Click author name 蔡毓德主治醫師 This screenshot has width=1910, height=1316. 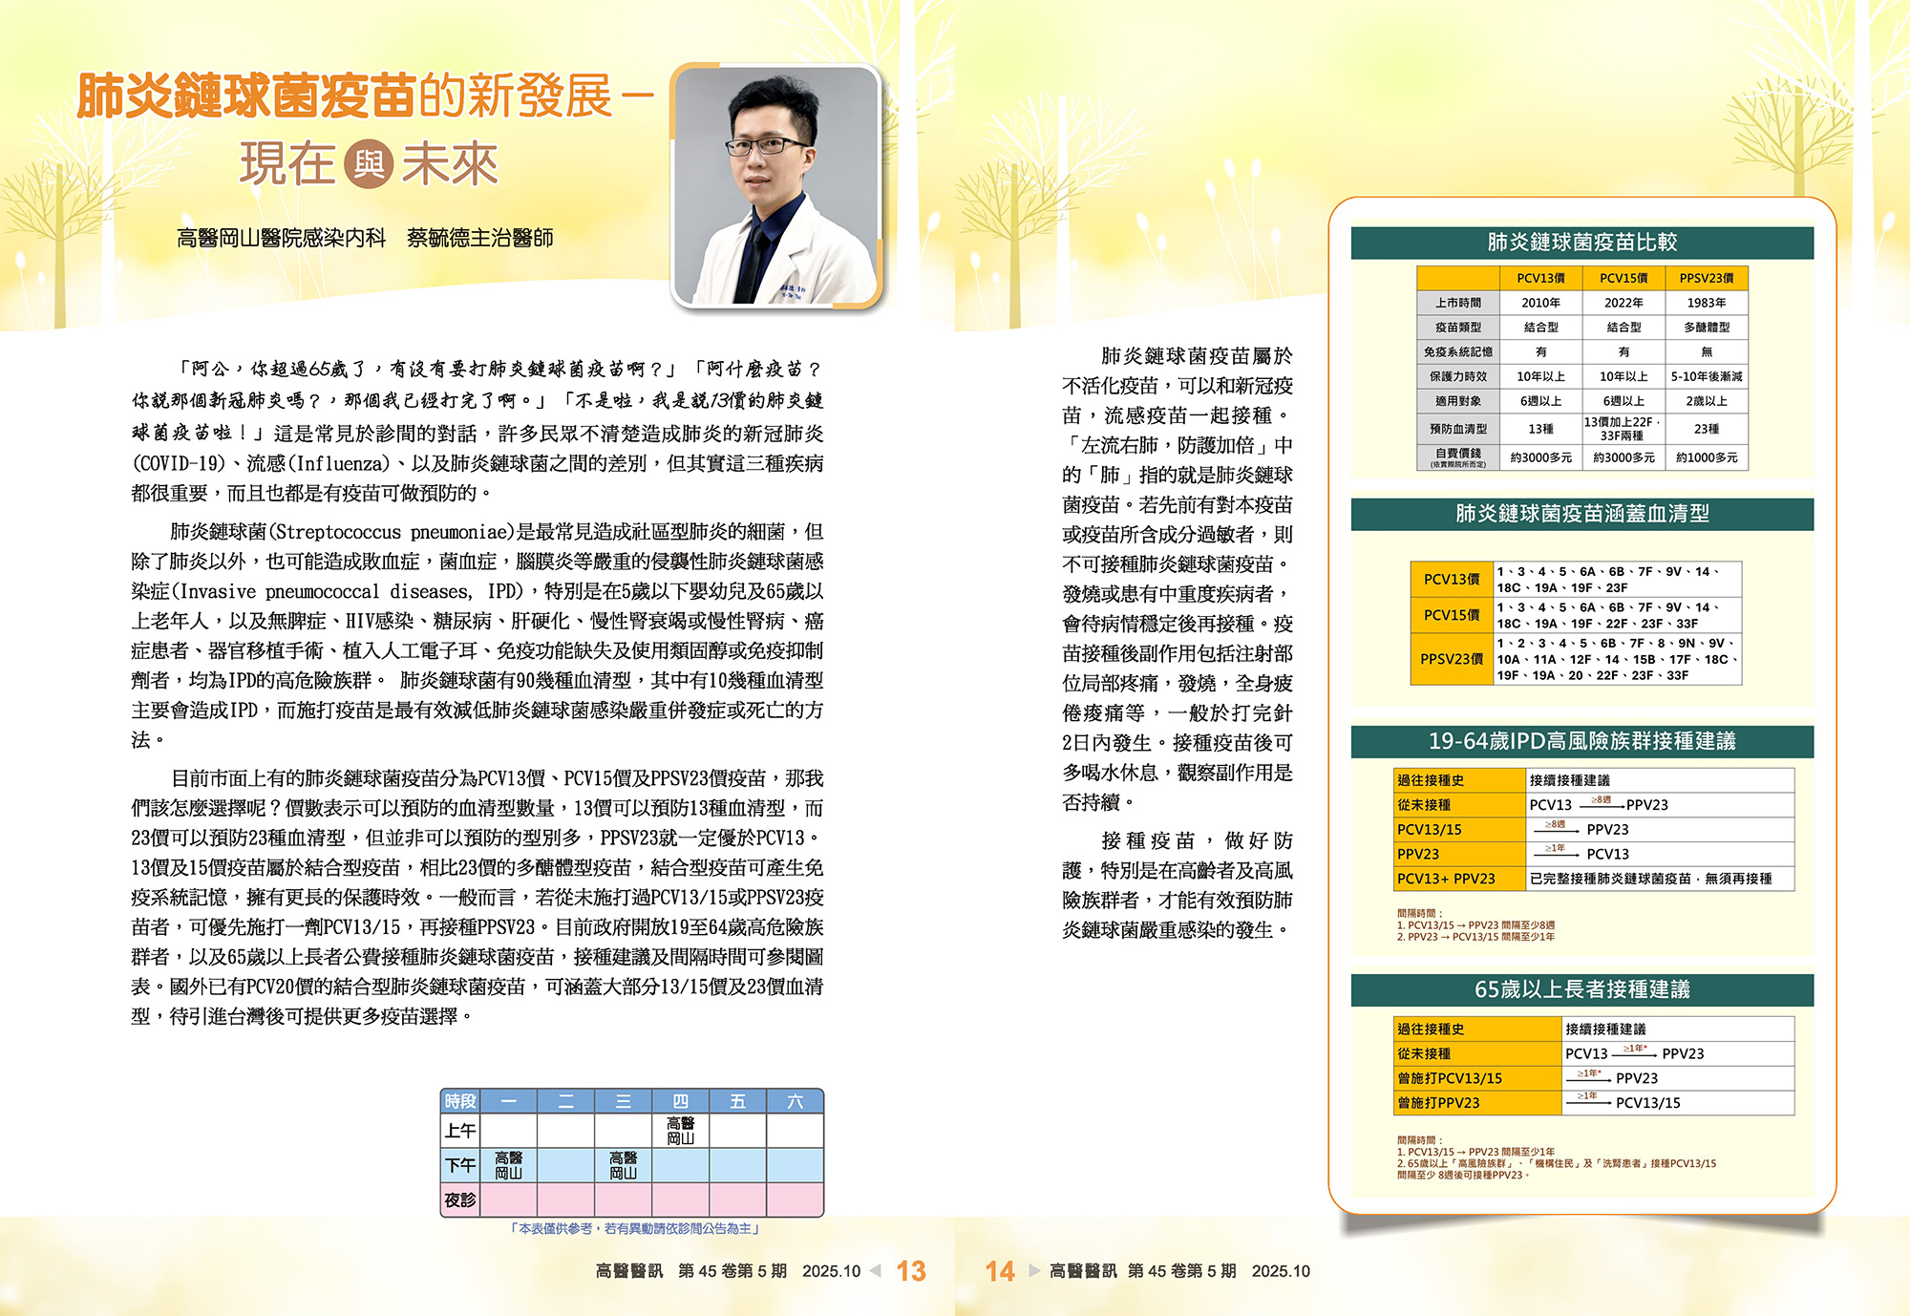[x=479, y=238]
